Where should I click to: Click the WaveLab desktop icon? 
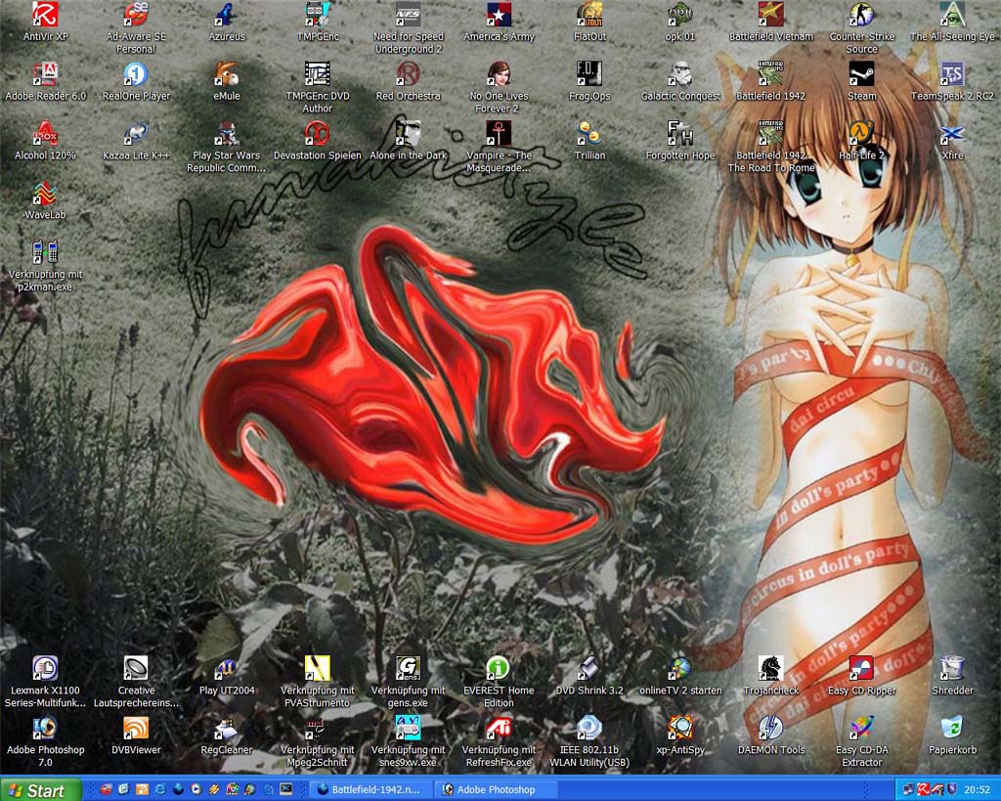[x=45, y=193]
